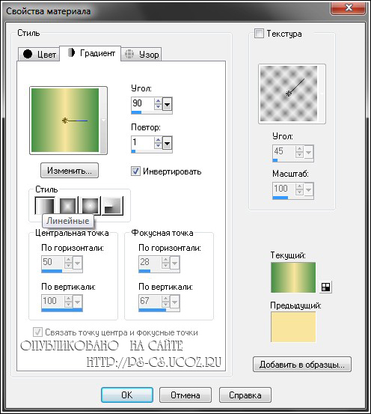Click center vertical field showing 100
371x414 pixels.
tap(52, 301)
